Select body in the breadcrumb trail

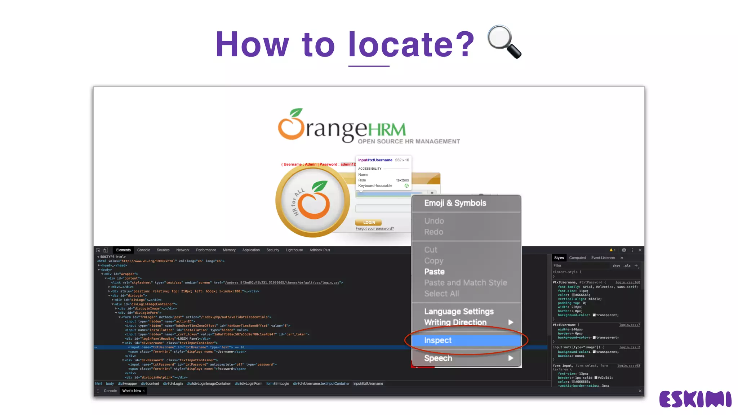coord(110,384)
